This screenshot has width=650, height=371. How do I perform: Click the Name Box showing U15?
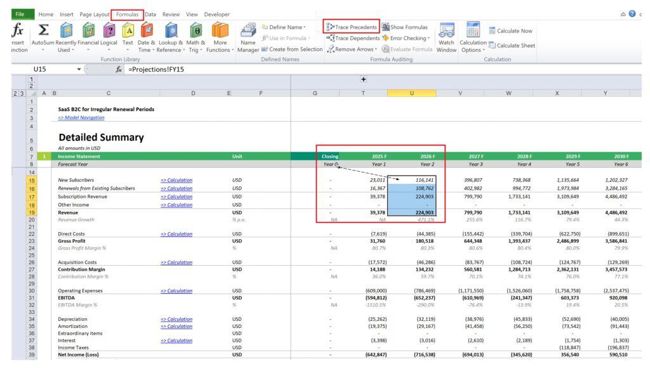pyautogui.click(x=40, y=69)
